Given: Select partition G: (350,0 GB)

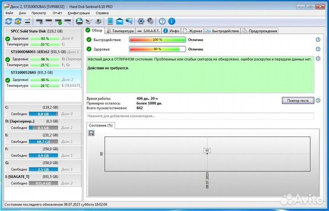Looking at the screenshot, I should [43, 166].
